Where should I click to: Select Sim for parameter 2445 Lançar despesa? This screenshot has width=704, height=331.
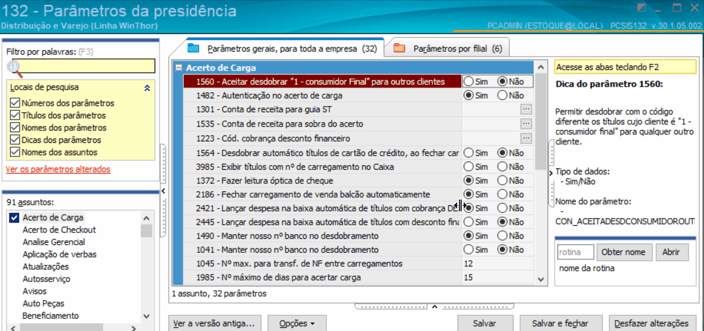468,222
